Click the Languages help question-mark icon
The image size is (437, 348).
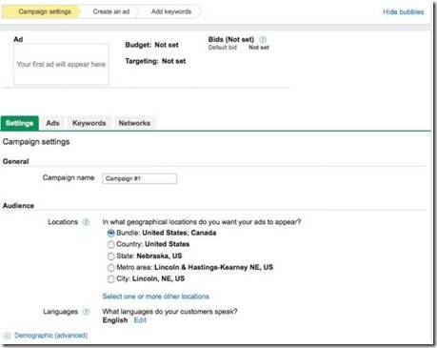(x=86, y=312)
